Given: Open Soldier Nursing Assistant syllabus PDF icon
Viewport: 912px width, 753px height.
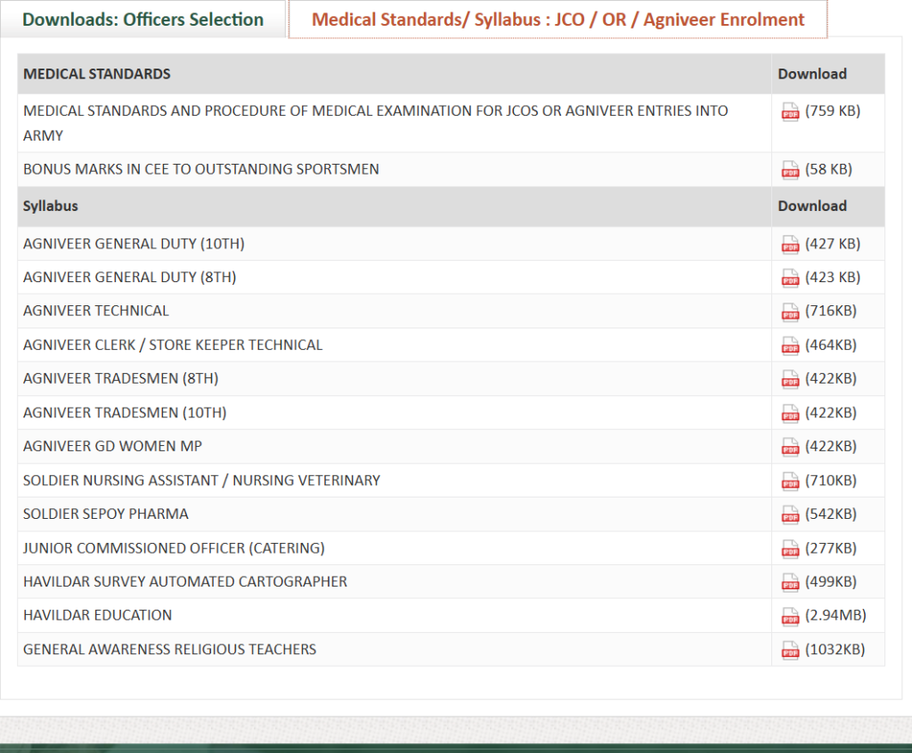Looking at the screenshot, I should pyautogui.click(x=790, y=481).
